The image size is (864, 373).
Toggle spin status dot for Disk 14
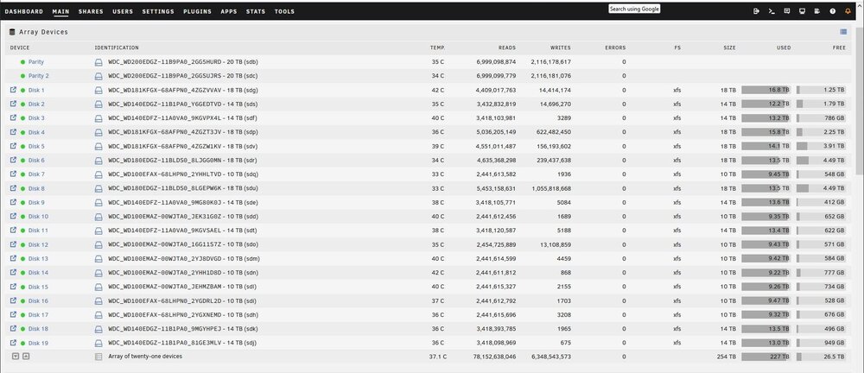point(22,273)
